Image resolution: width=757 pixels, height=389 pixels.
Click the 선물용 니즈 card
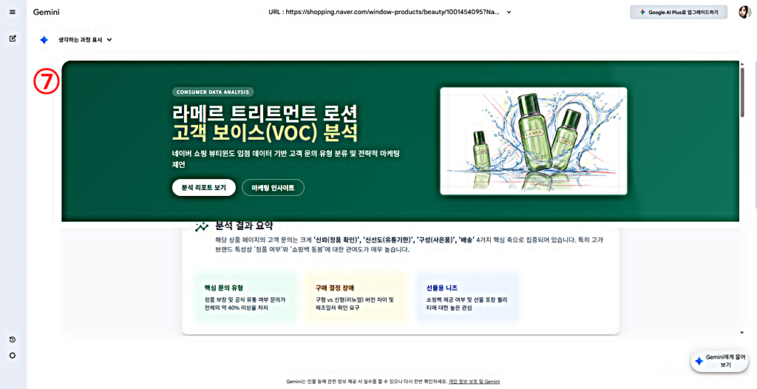click(467, 297)
